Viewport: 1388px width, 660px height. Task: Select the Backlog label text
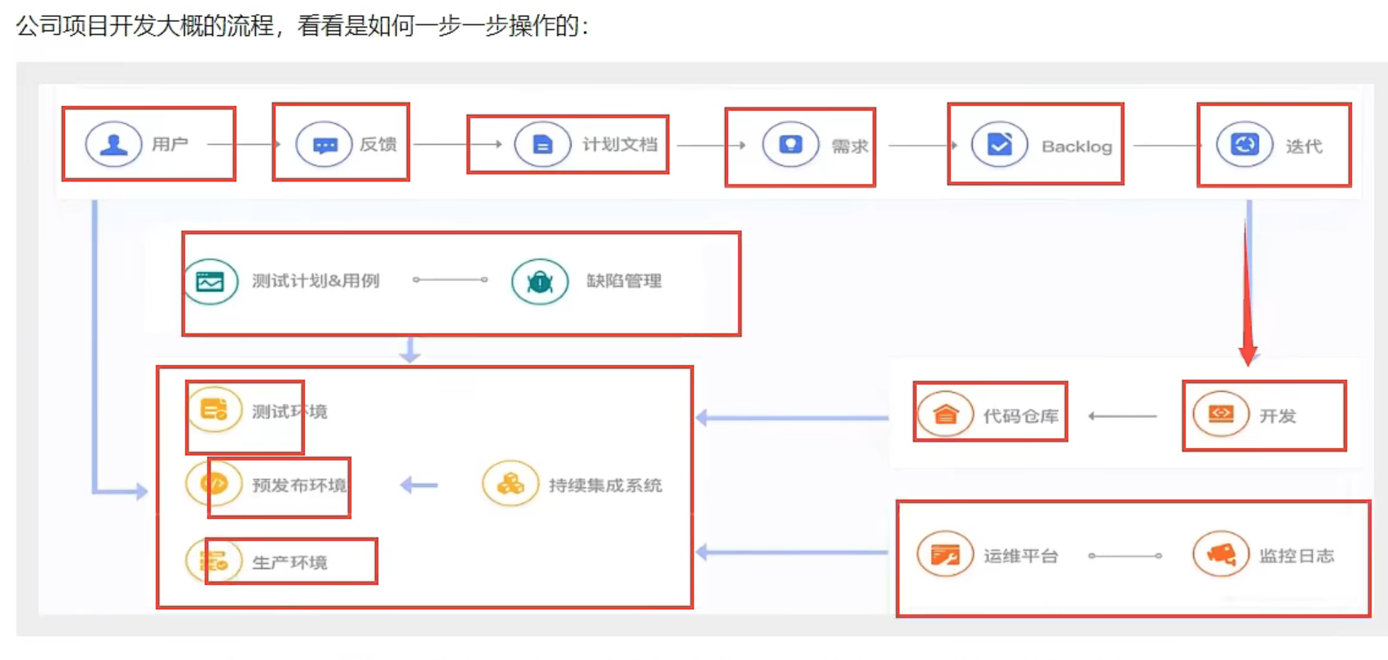pyautogui.click(x=1076, y=147)
